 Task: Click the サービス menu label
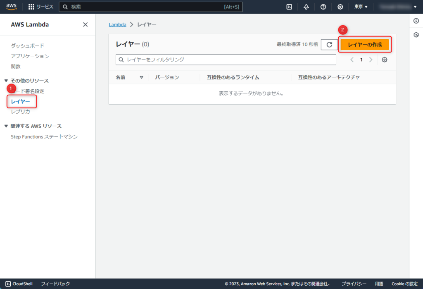pos(45,7)
